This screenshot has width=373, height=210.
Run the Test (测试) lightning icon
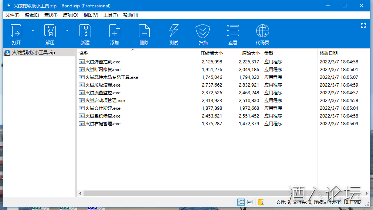pos(174,31)
